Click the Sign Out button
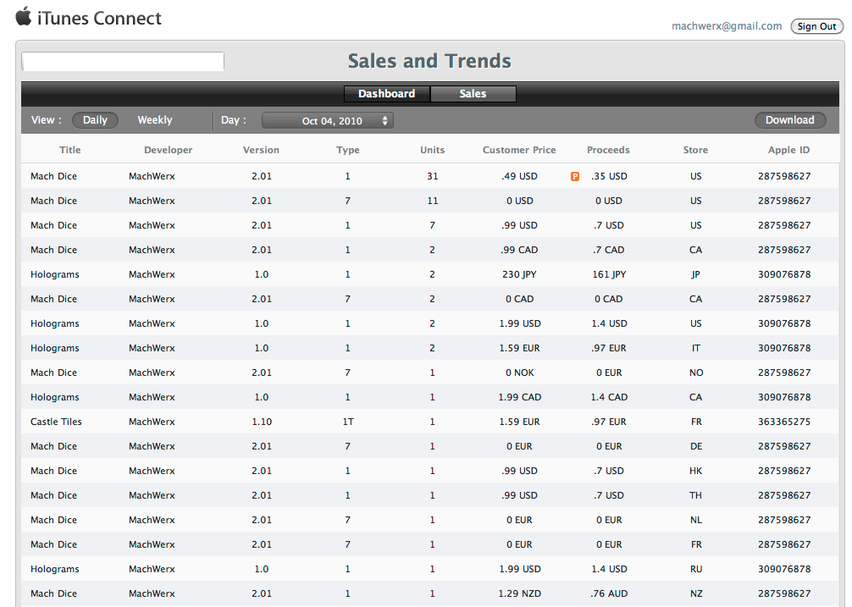This screenshot has width=852, height=607. click(816, 26)
